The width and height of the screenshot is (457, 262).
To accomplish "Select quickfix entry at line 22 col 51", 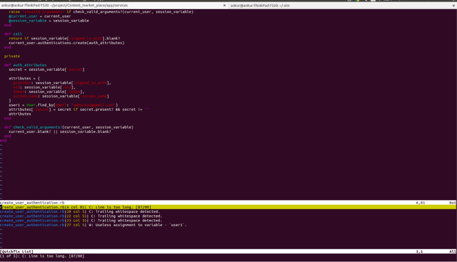I will [81, 216].
